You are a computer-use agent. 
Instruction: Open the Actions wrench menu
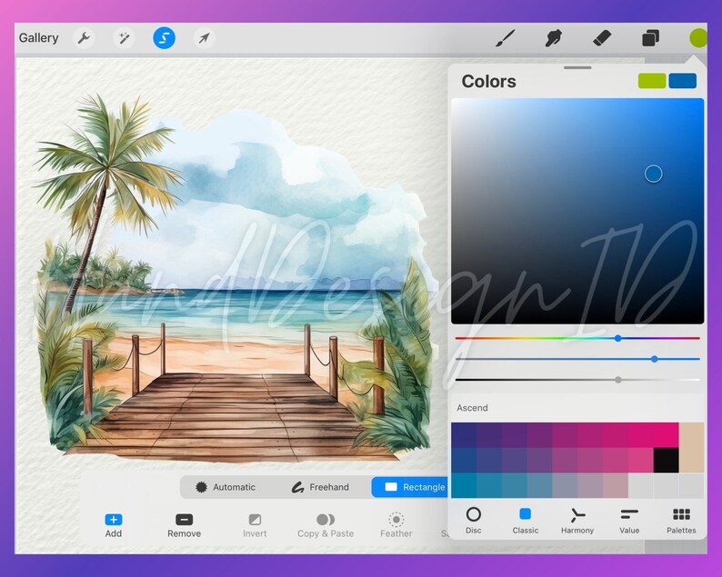pyautogui.click(x=84, y=38)
